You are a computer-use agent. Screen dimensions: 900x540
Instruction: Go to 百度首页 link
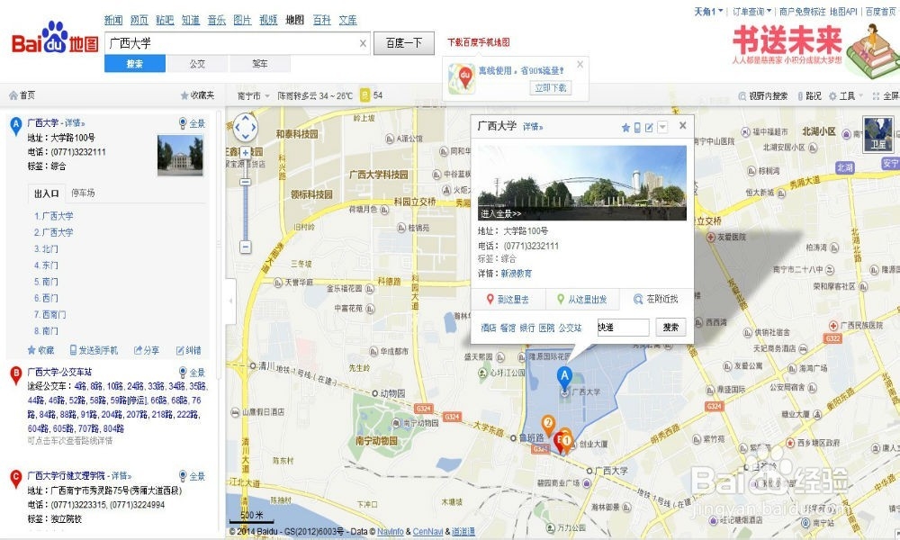(881, 12)
